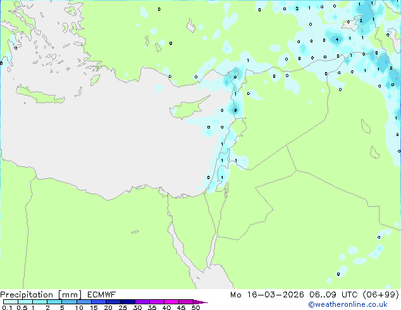
Task: Click the '[mm]' unit label
Action: click(70, 295)
